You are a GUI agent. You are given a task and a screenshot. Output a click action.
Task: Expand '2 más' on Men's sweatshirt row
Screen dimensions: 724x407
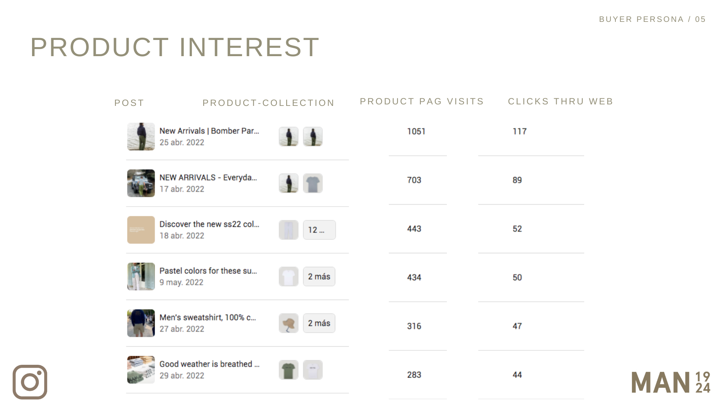tap(319, 323)
